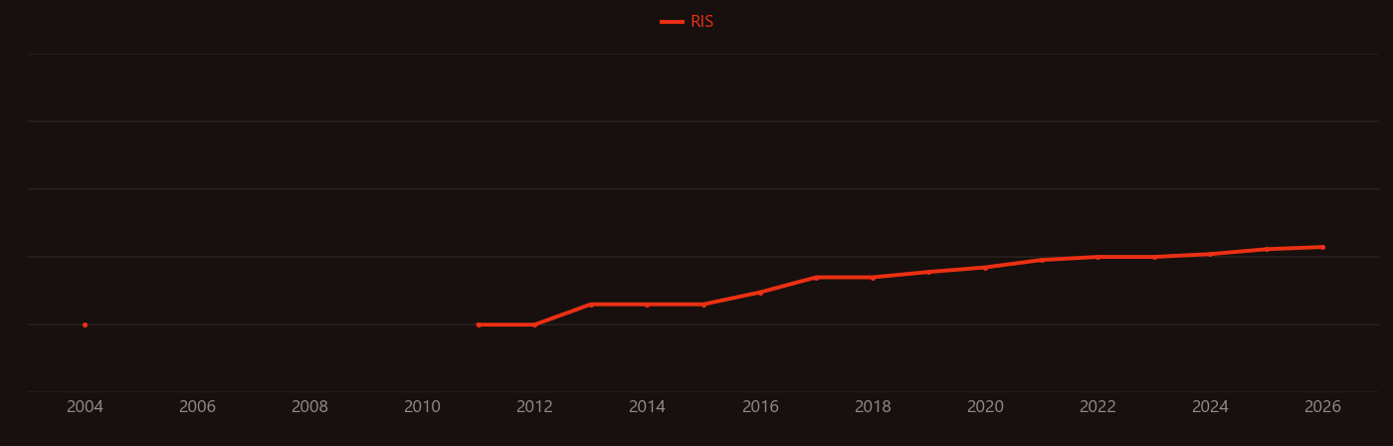Click the 2026 x-axis label
1393x446 pixels.
pyautogui.click(x=1322, y=407)
